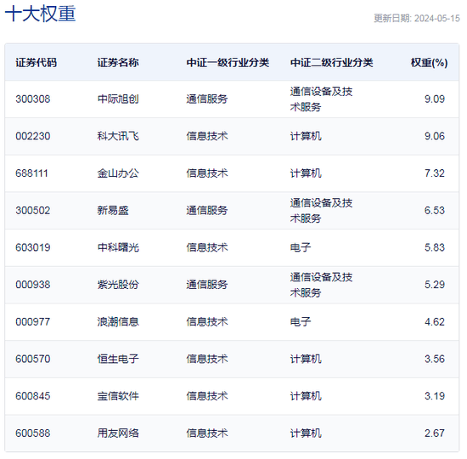The height and width of the screenshot is (459, 467).
Task: Select the stock name 用友网络
Action: [x=118, y=433]
